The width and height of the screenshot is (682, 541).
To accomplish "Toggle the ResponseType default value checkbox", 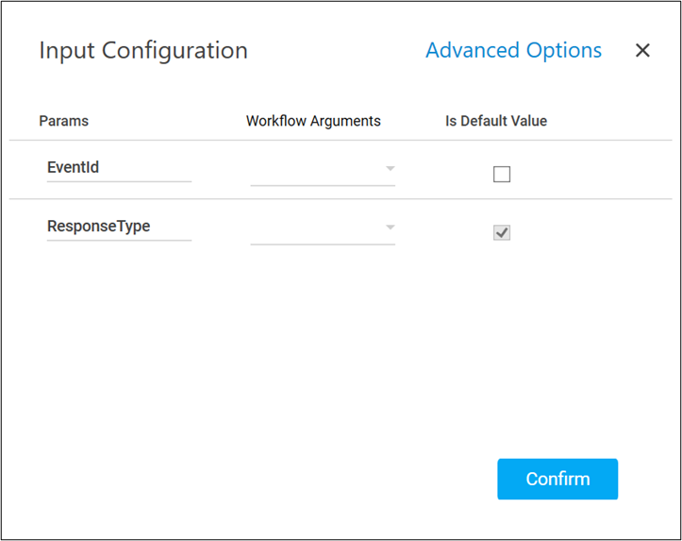I will pyautogui.click(x=502, y=232).
